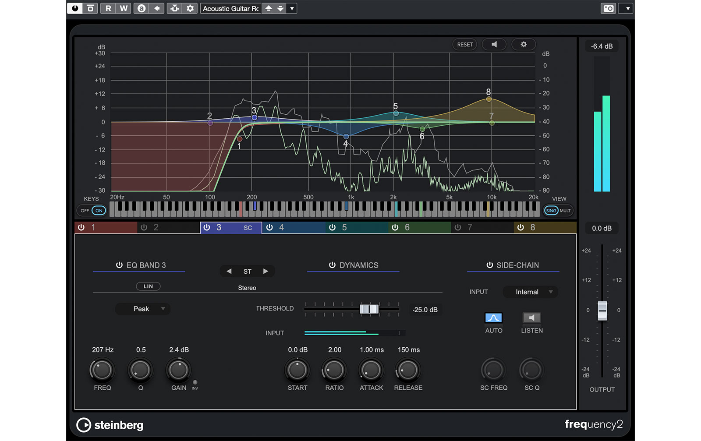This screenshot has width=701, height=441.
Task: Switch to the band 2 tab
Action: (x=169, y=227)
